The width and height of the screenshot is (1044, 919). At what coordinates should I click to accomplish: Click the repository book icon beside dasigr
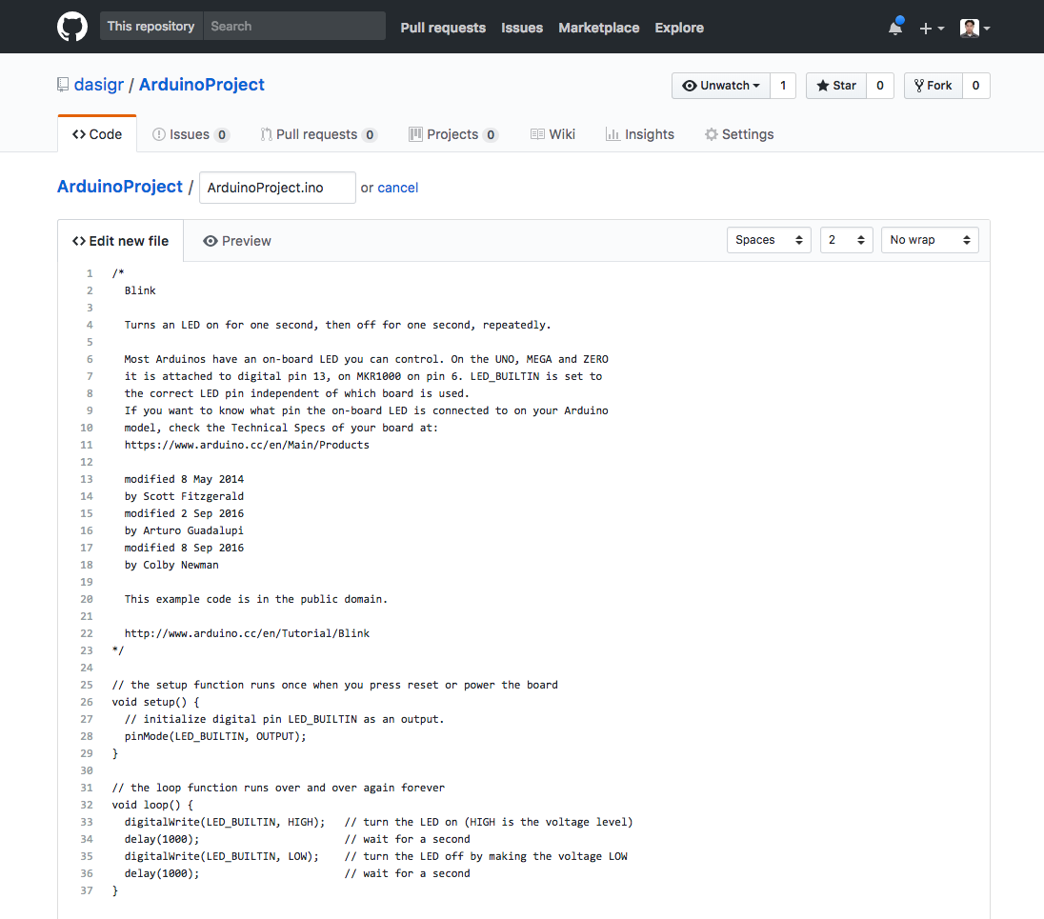coord(63,85)
